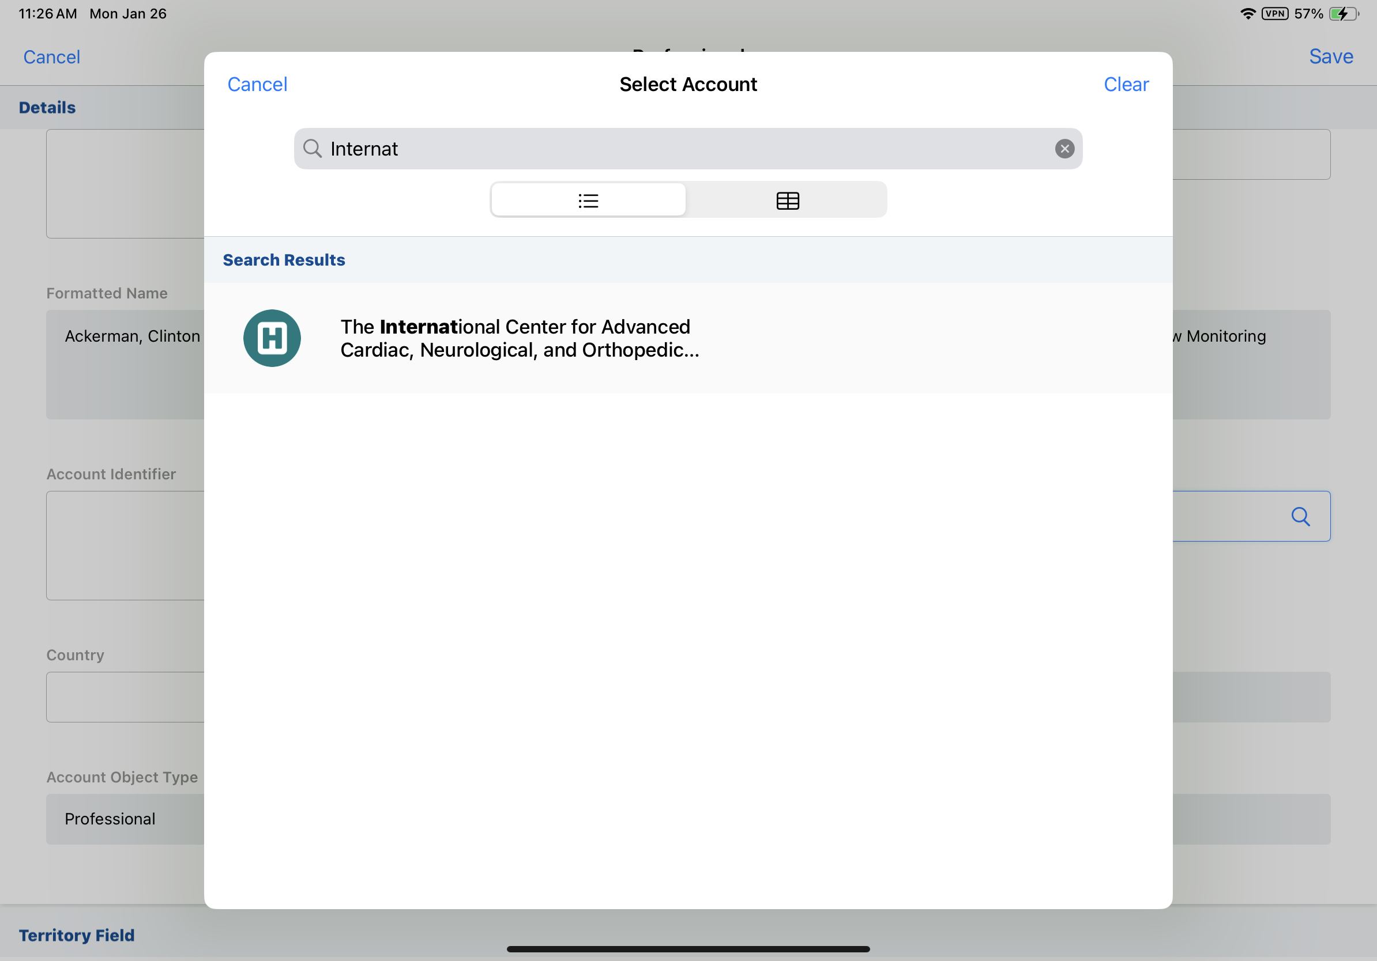Cancel the Select Account dialog
1377x961 pixels.
(257, 85)
